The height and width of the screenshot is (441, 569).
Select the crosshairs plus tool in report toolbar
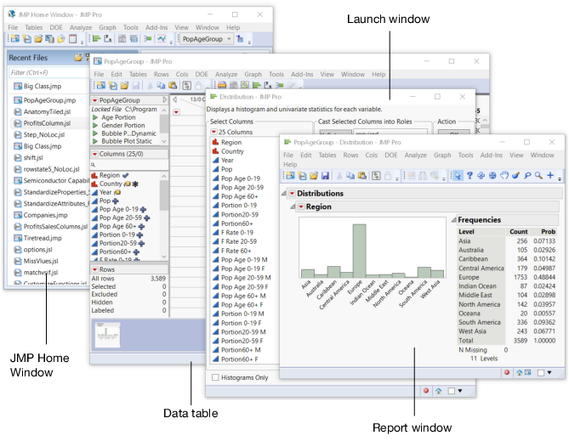550,176
